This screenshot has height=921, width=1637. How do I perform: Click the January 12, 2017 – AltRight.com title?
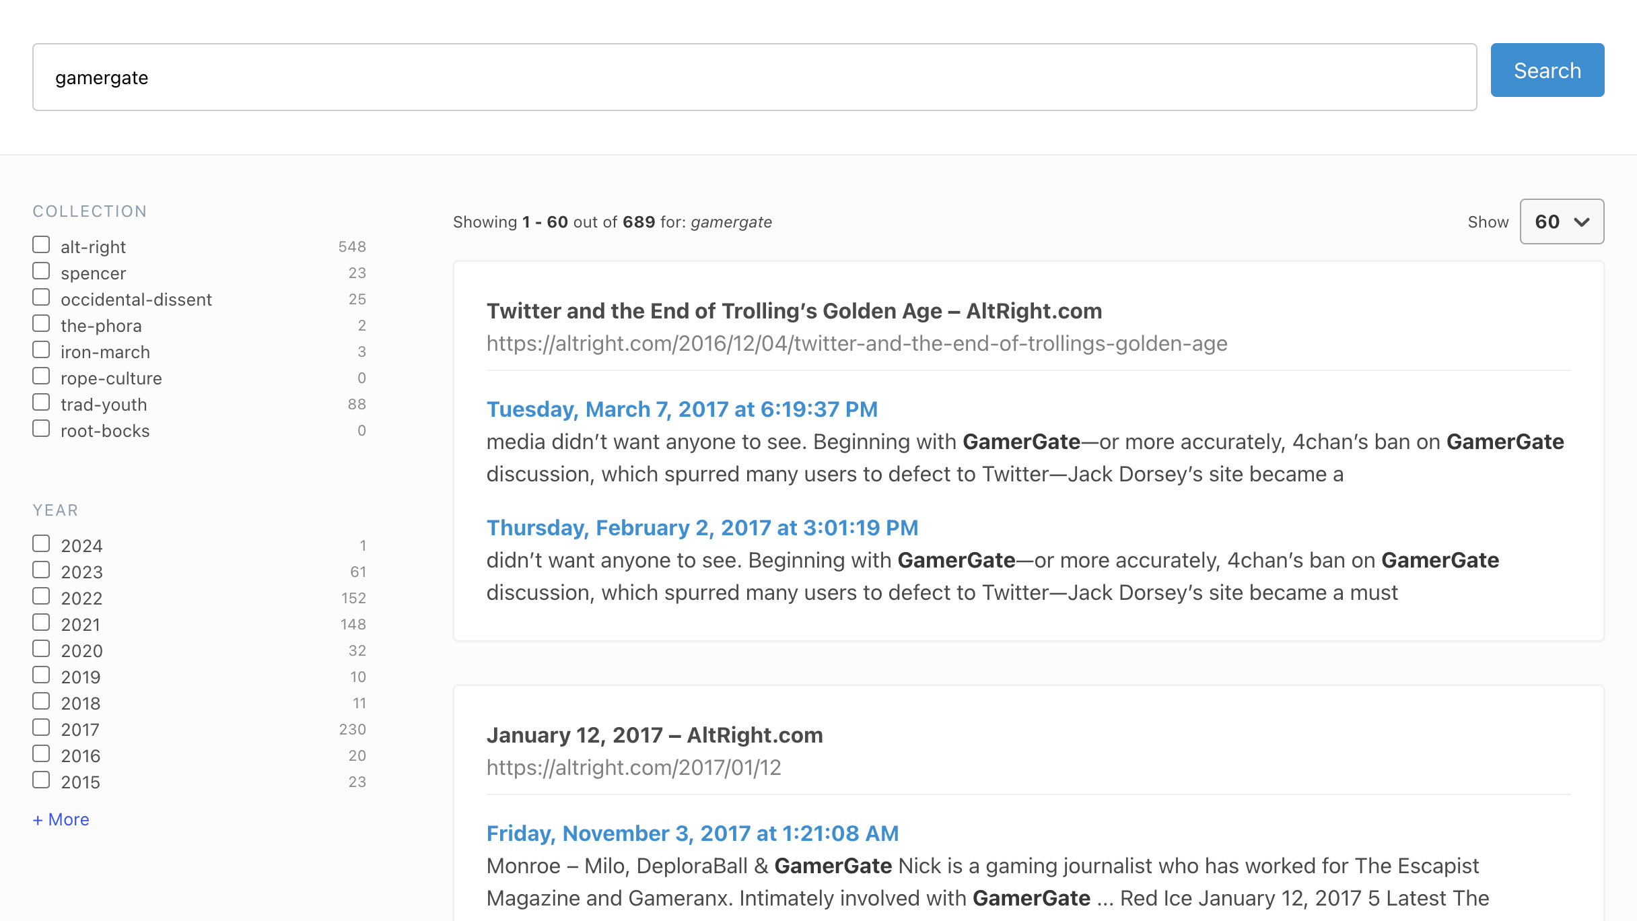click(654, 735)
